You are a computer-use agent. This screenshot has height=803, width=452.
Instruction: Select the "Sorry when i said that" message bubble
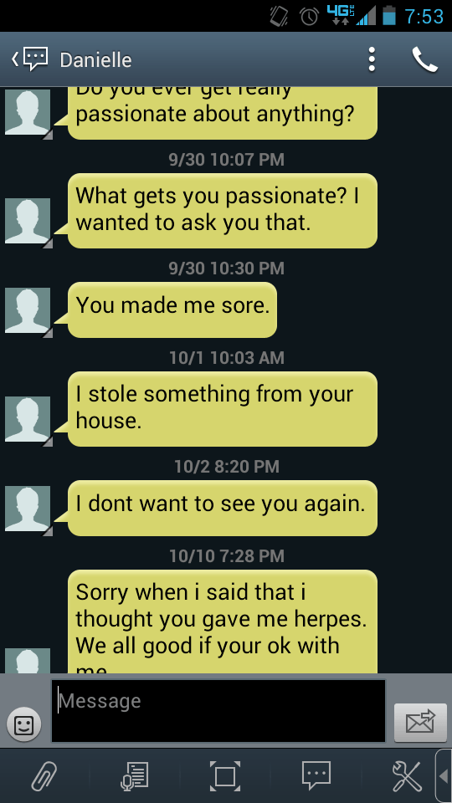click(x=223, y=621)
